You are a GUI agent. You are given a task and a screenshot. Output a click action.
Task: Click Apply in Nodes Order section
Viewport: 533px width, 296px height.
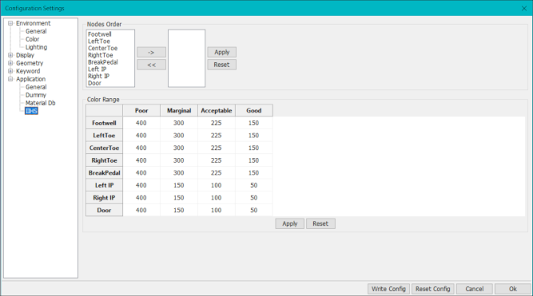221,53
